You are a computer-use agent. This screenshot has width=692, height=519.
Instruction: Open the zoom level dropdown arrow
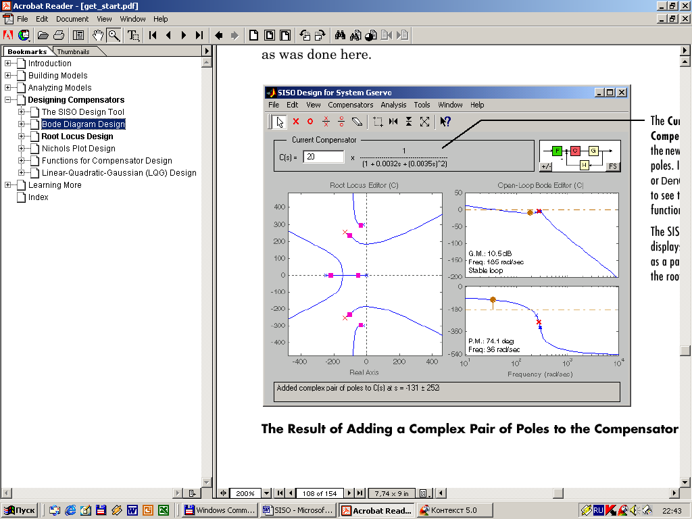click(x=266, y=493)
